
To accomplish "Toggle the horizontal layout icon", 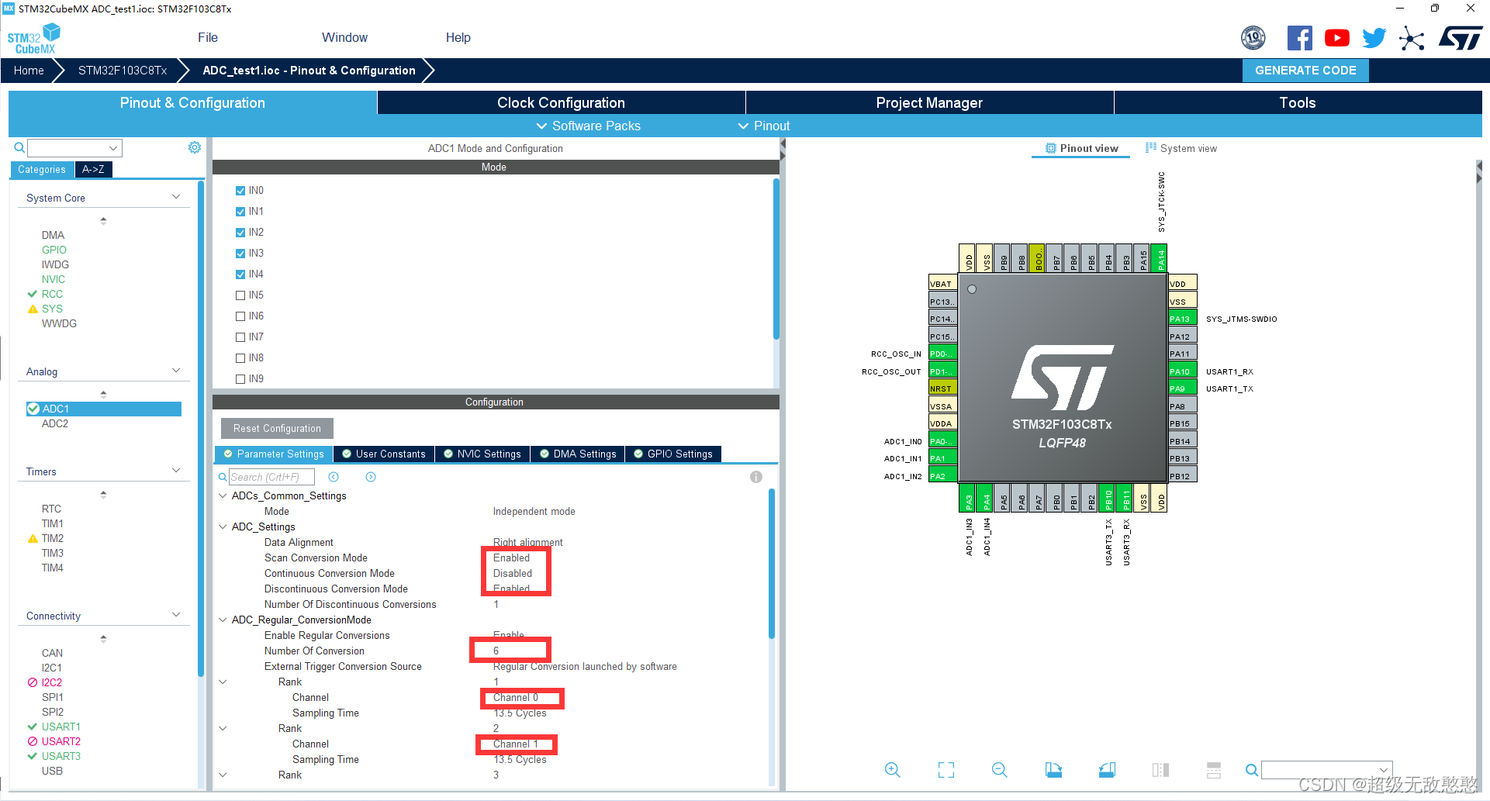I will click(x=1214, y=770).
